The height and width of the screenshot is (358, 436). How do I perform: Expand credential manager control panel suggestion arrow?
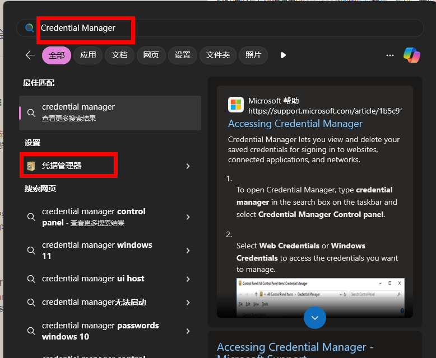188,217
